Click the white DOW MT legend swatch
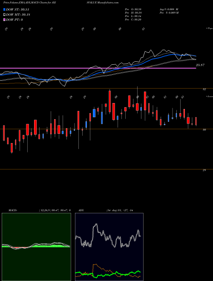This screenshot has height=281, width=213. 4,15
